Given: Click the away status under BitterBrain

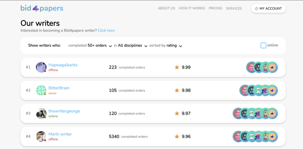Looking at the screenshot, I should [x=52, y=93].
